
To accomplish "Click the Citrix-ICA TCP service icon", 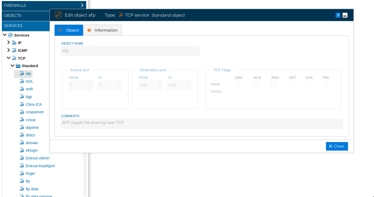I will pos(22,104).
